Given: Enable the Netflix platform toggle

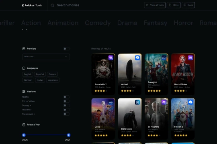Looking at the screenshot, I should coord(66,97).
